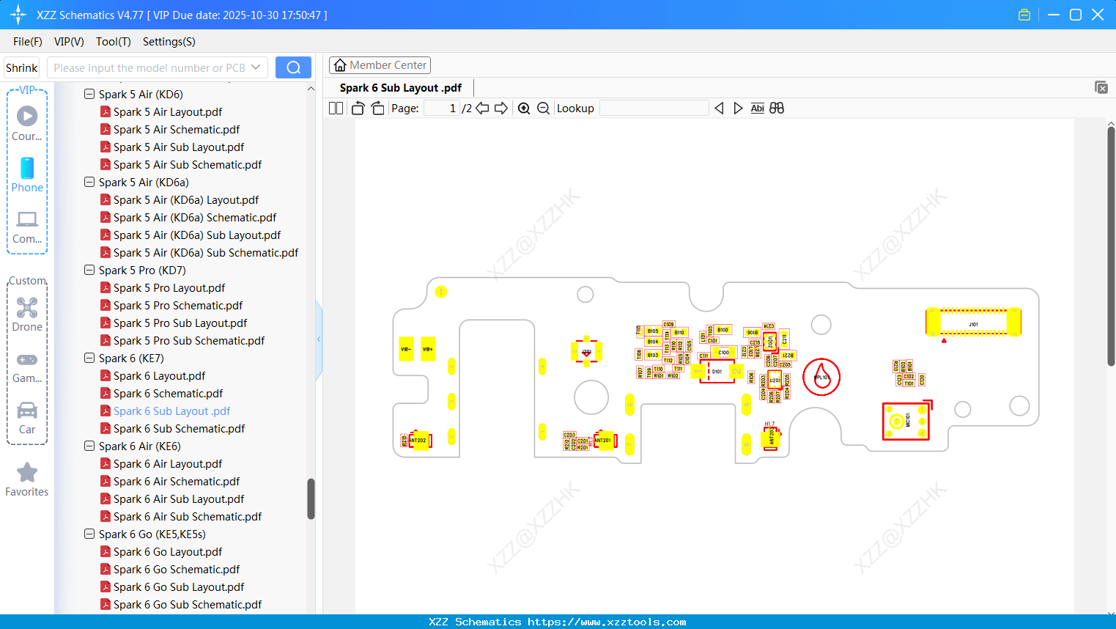Image resolution: width=1116 pixels, height=629 pixels.
Task: Collapse the Spark 6 (KE7) group
Action: (89, 358)
